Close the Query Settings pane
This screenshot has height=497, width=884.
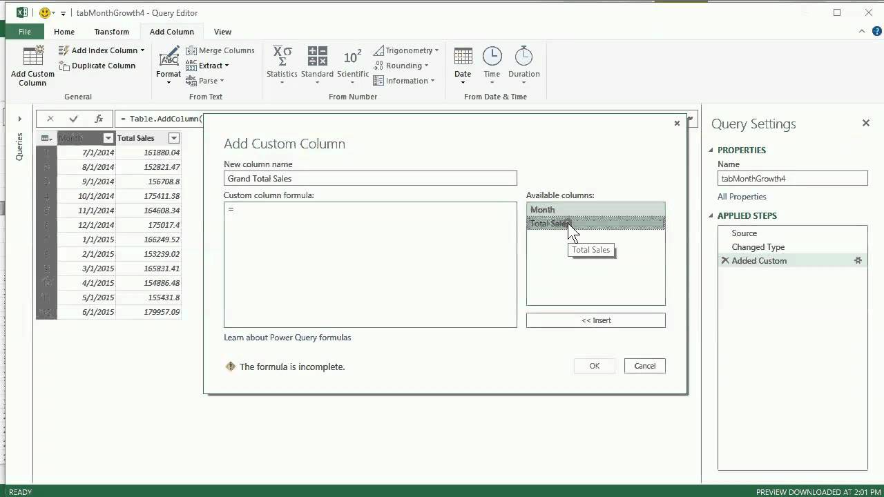866,123
